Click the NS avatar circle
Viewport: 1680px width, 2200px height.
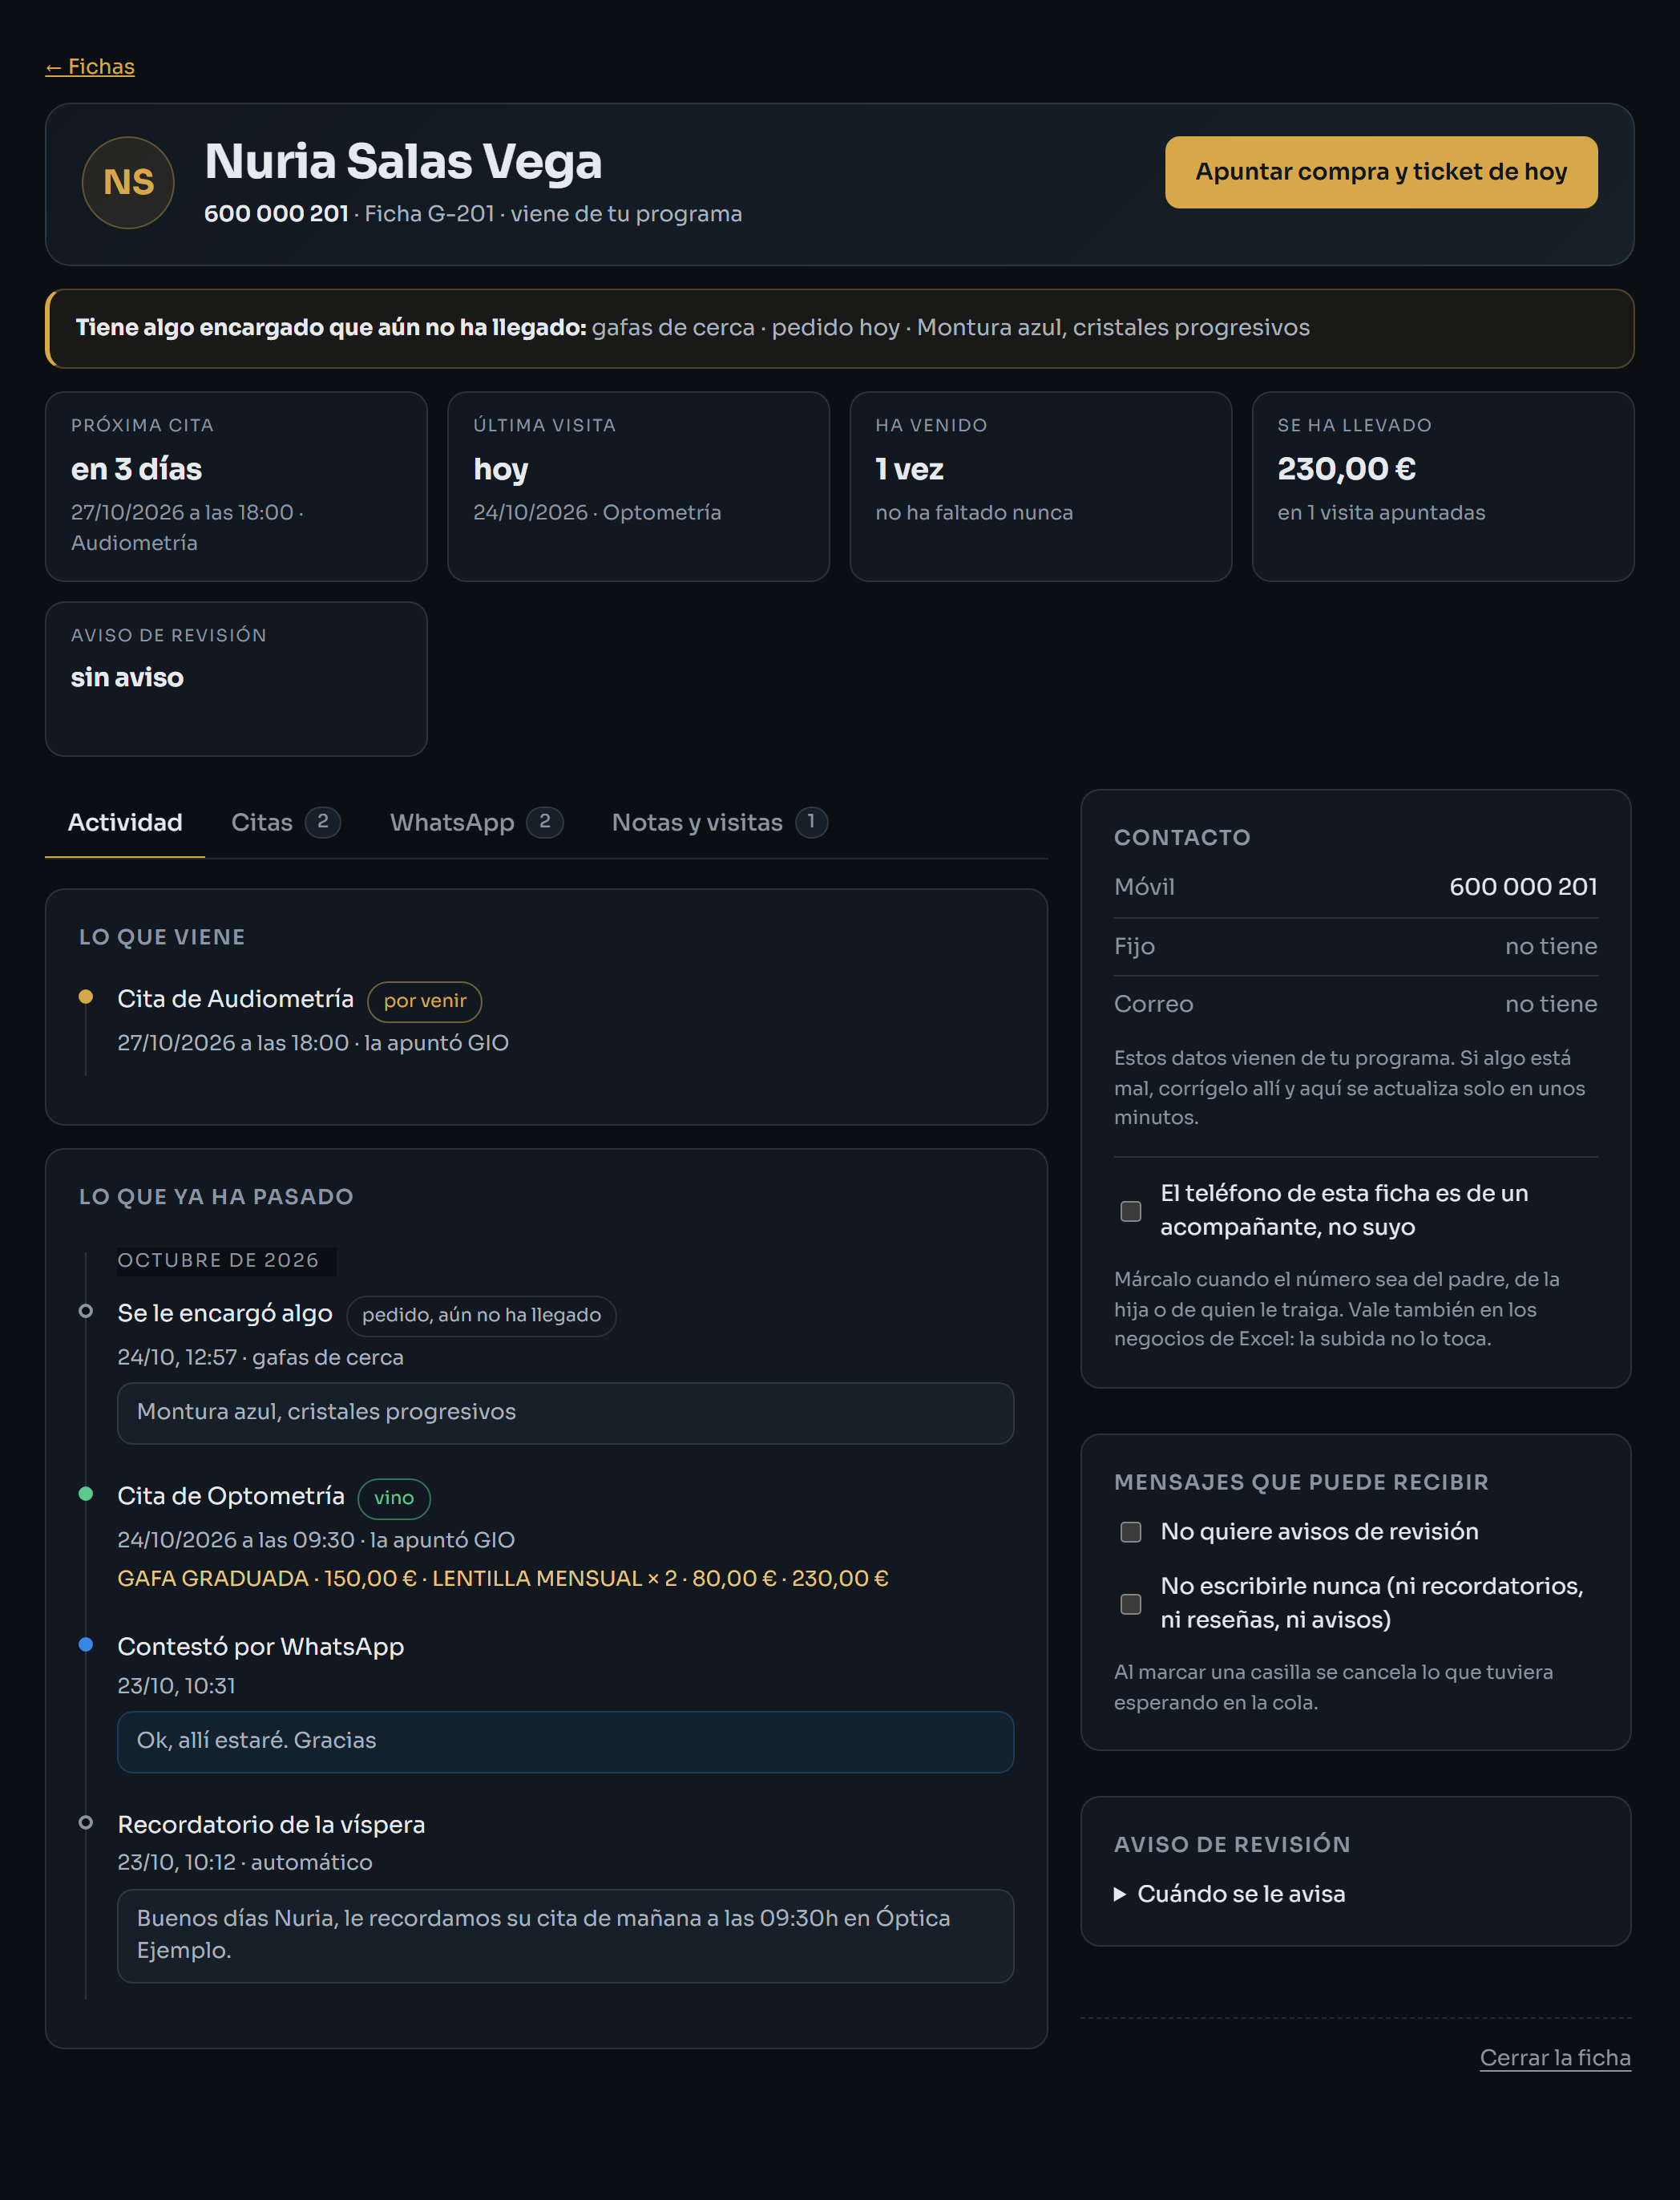click(128, 183)
